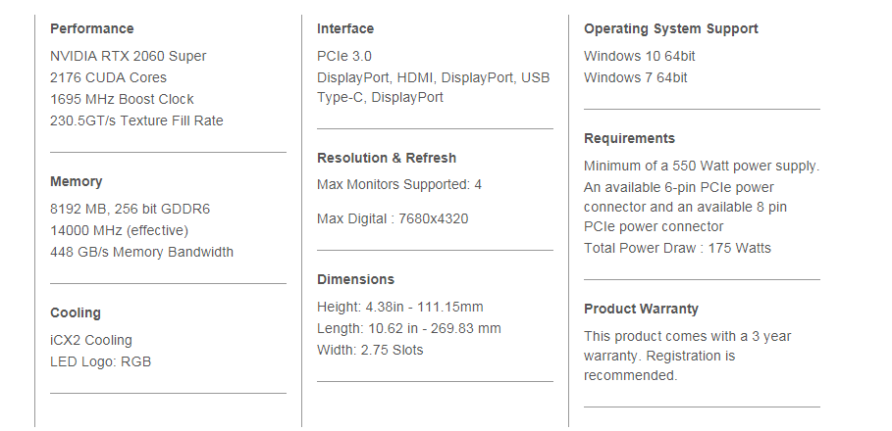Click the Product Warranty heading
Screen dimensions: 892x431
click(x=641, y=309)
